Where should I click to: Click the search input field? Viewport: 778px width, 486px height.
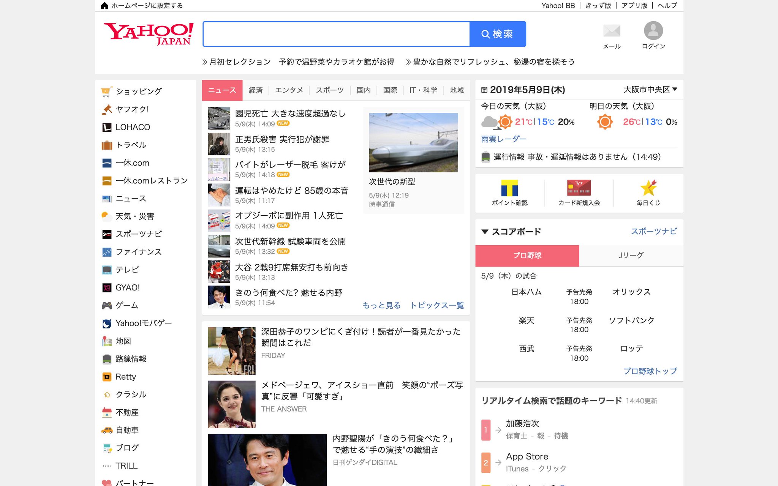(x=336, y=34)
